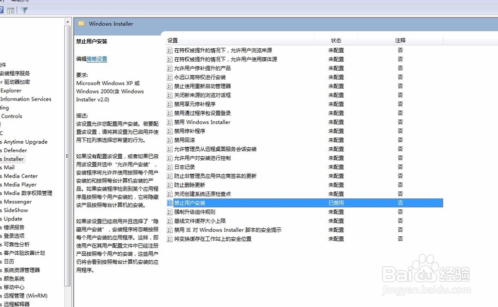The height and width of the screenshot is (307, 498).
Task: Select Media 数字权限管理 tree item
Action: pos(27,193)
